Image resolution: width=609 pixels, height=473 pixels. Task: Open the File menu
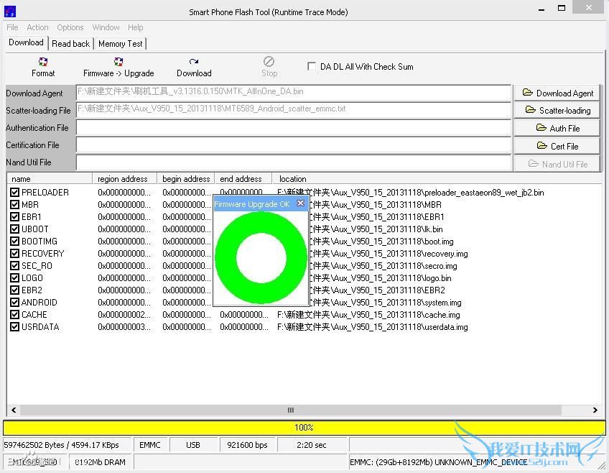point(12,27)
